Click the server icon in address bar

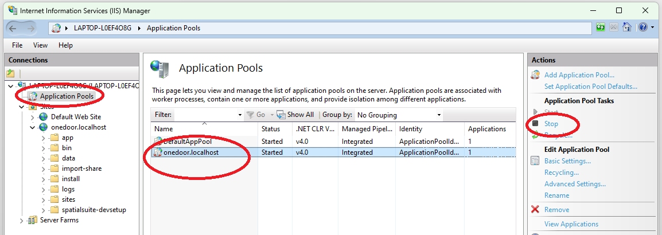point(56,28)
